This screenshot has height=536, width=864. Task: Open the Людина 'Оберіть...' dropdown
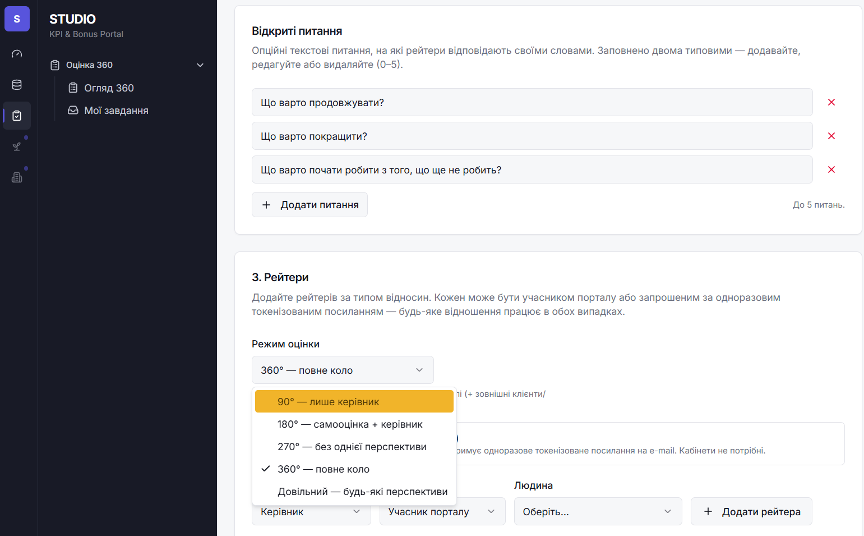point(598,511)
